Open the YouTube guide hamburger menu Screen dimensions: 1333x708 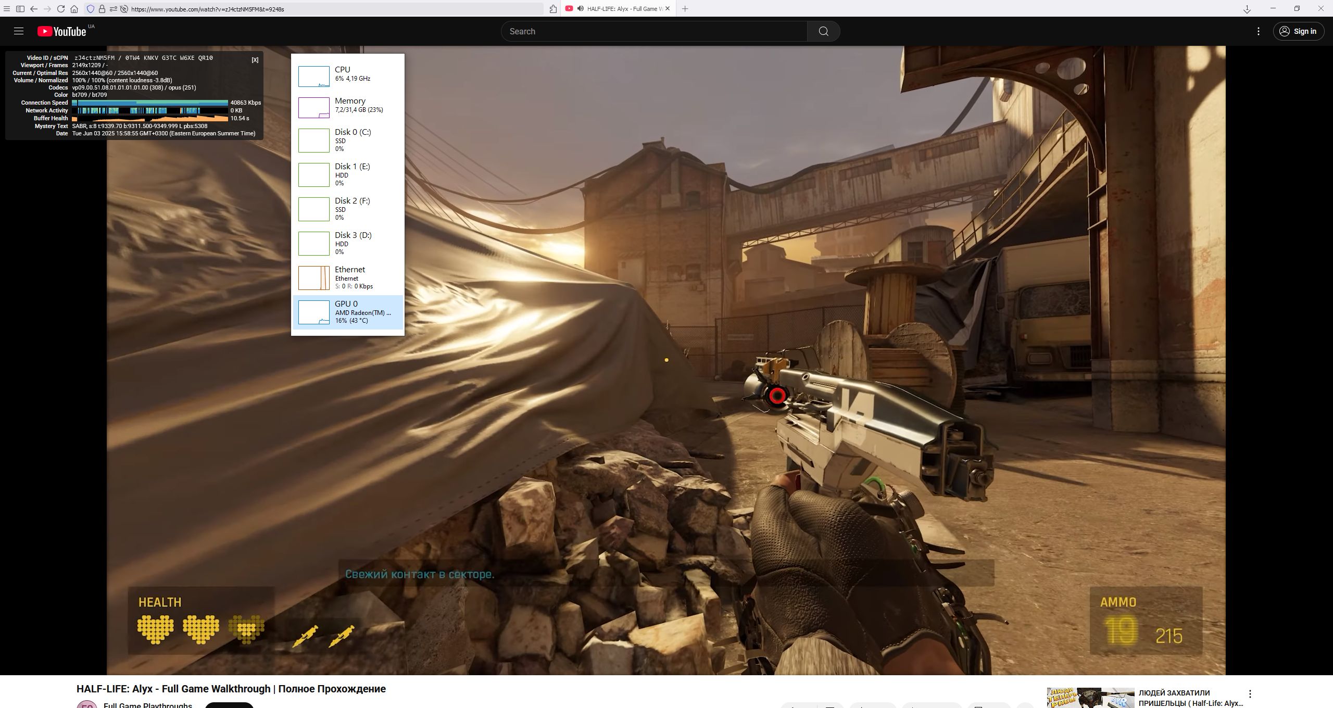click(x=19, y=31)
